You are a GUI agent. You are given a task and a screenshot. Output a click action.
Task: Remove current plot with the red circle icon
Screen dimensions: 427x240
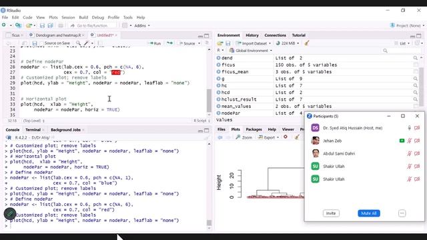pos(286,137)
